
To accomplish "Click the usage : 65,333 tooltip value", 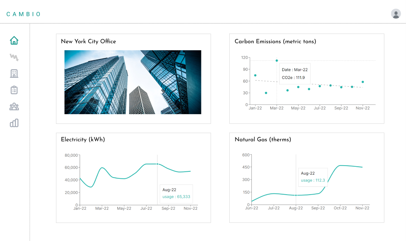I will tap(176, 197).
